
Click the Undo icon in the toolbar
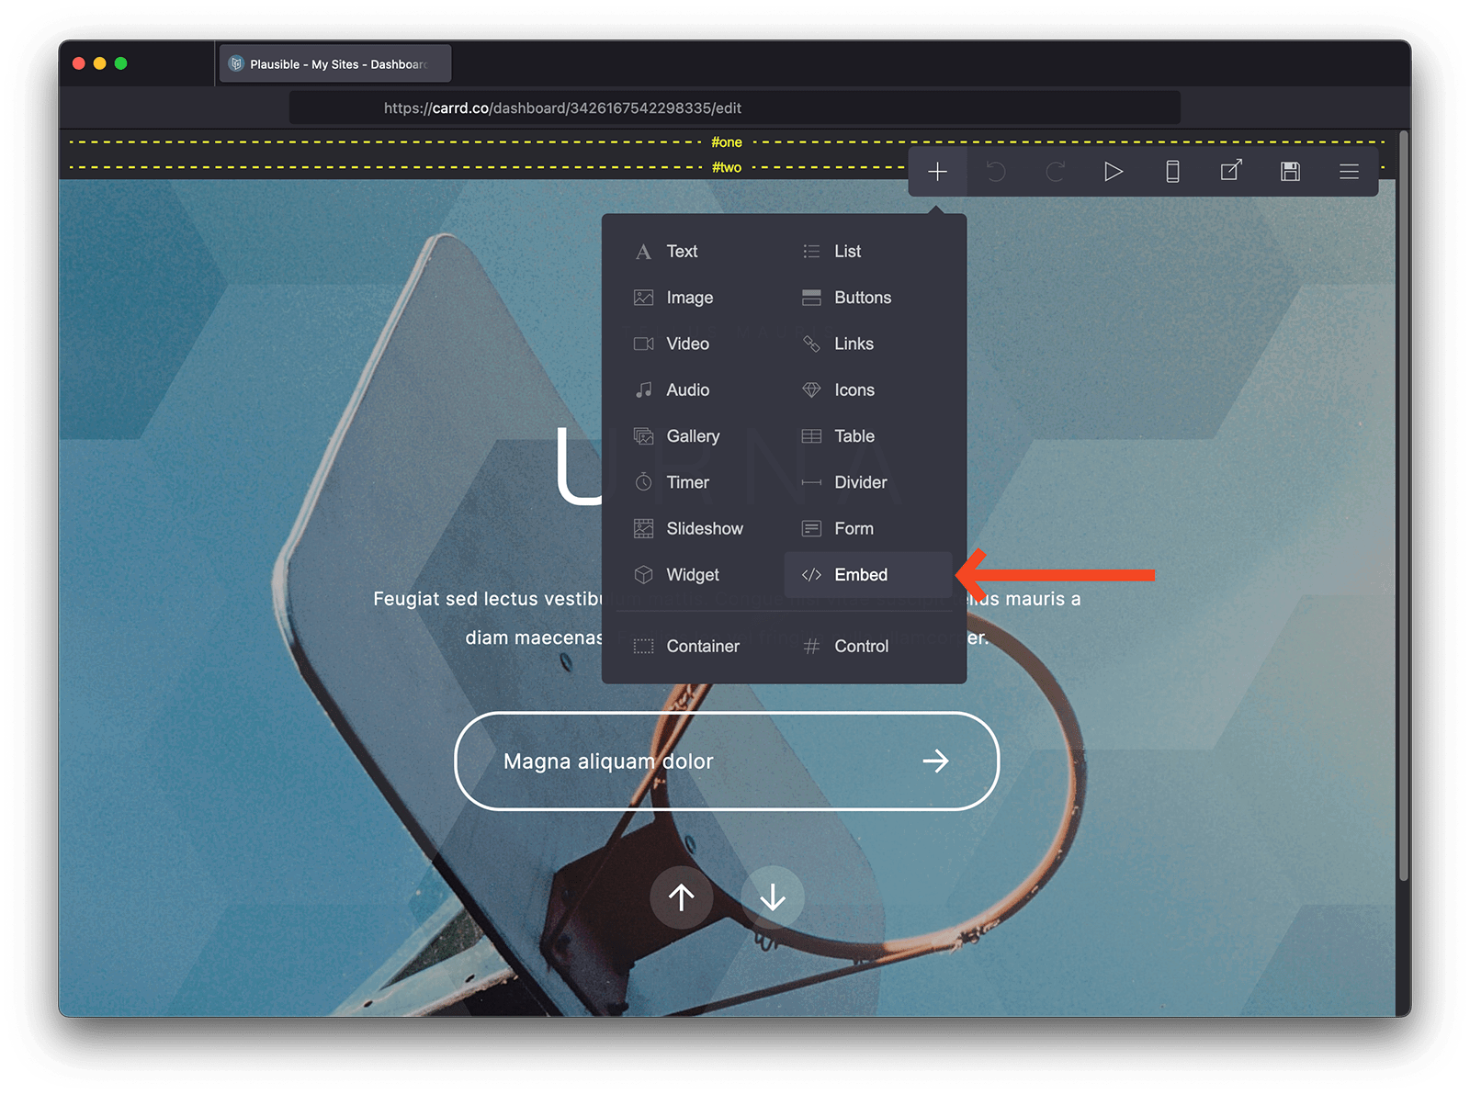996,171
